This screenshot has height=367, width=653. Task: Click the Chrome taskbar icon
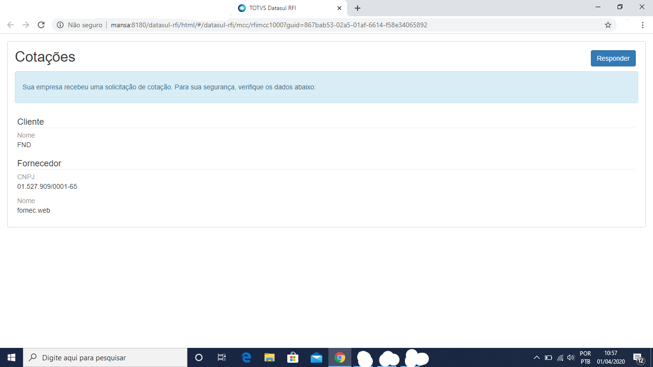click(340, 357)
